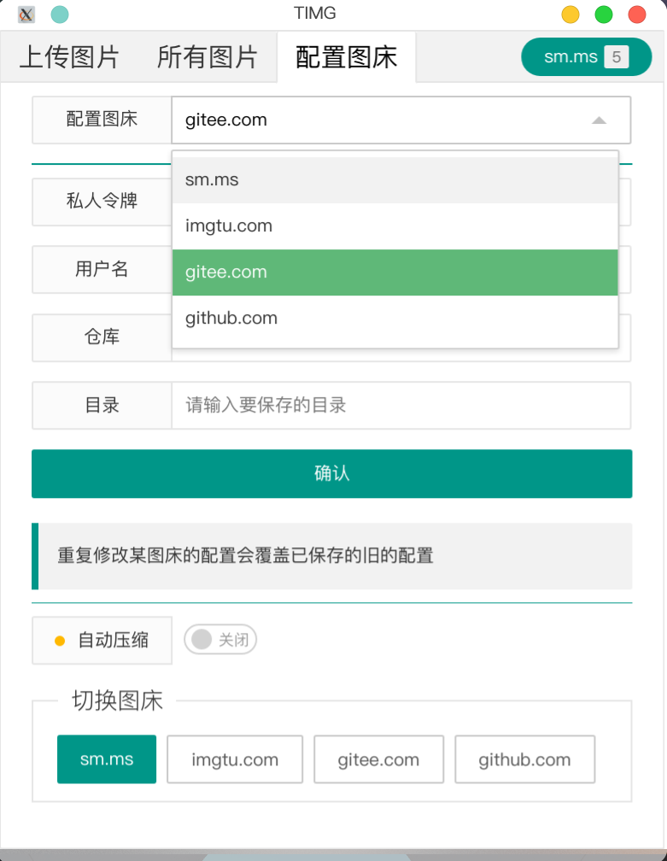Click the 重复修改某图床 notice text
Image resolution: width=667 pixels, height=861 pixels.
[x=245, y=556]
